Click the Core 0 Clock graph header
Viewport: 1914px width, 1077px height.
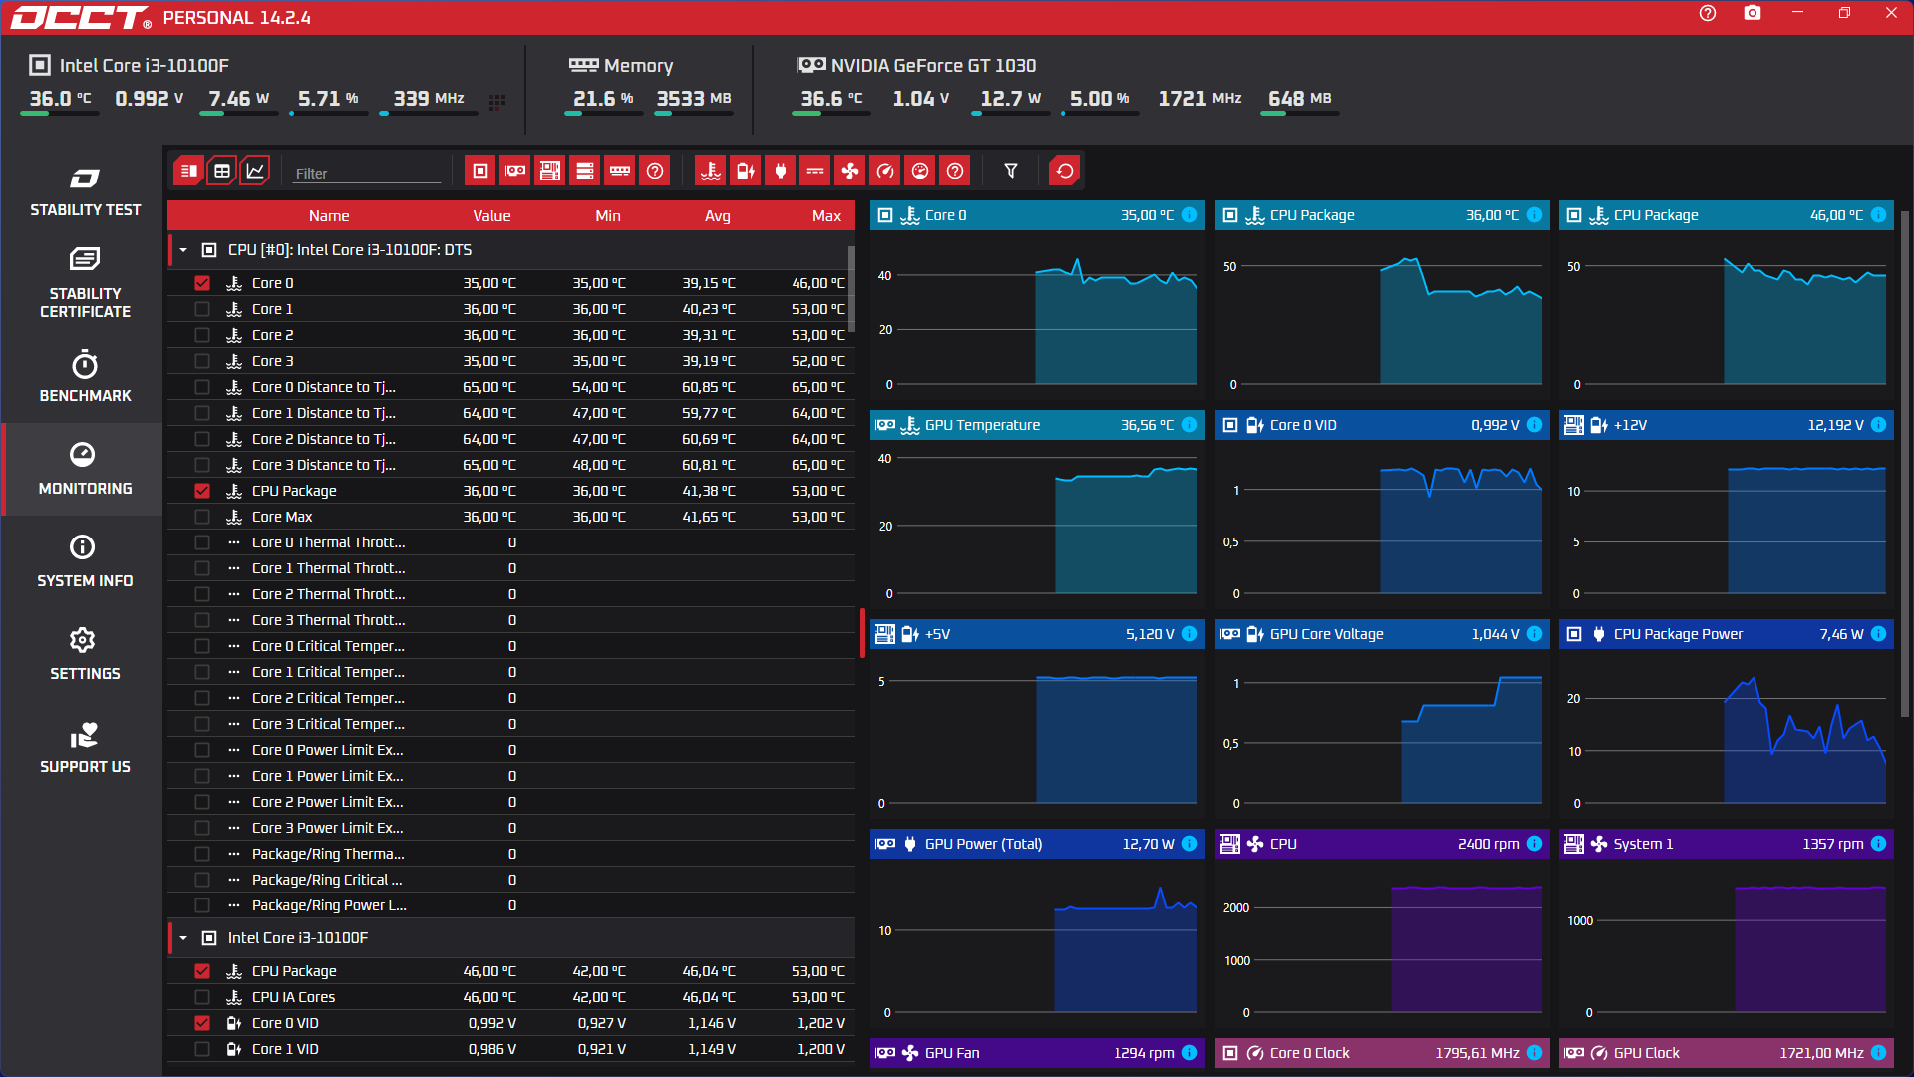point(1382,1053)
